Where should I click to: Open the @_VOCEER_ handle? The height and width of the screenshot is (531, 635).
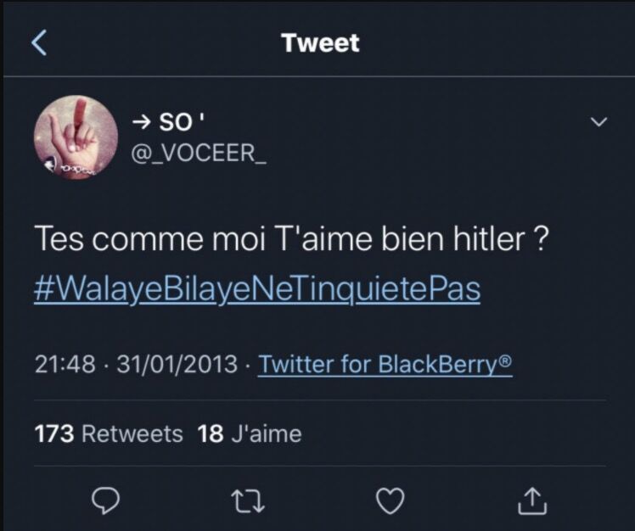click(199, 153)
